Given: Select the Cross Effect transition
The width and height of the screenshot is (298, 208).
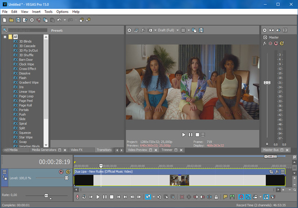Looking at the screenshot, I should coord(27,69).
